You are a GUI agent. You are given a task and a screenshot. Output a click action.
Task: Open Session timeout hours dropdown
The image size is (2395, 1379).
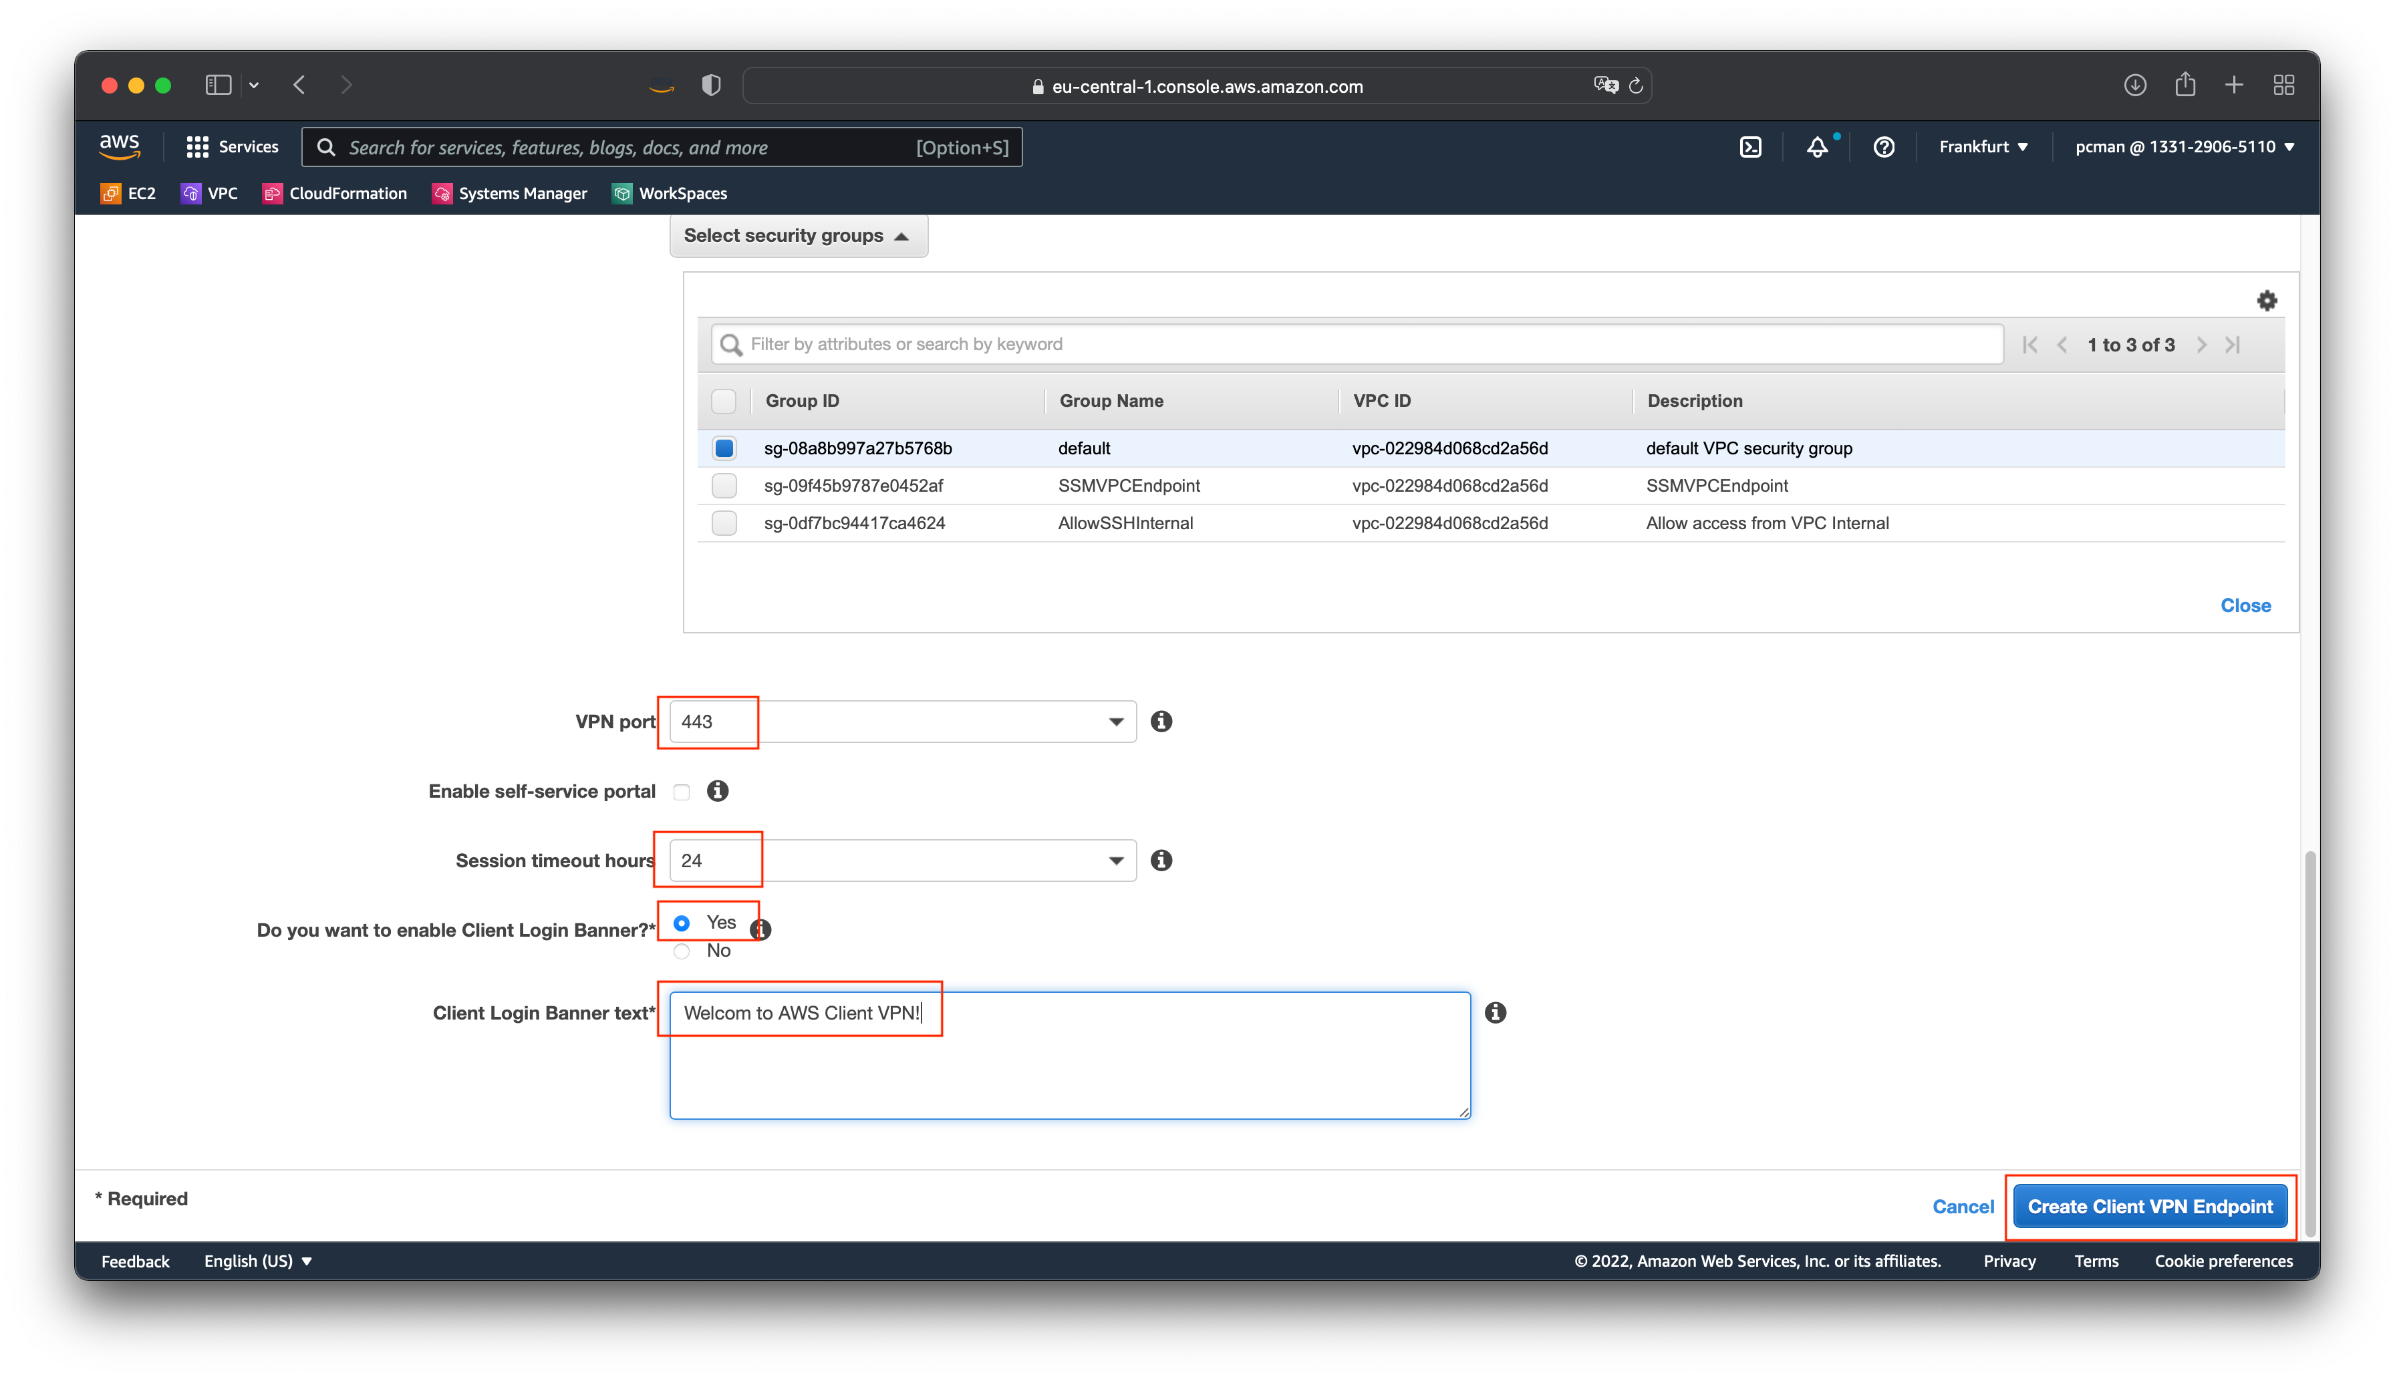(903, 860)
